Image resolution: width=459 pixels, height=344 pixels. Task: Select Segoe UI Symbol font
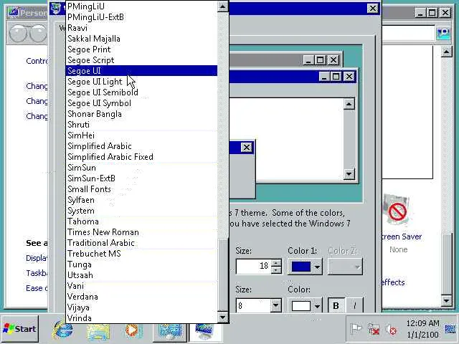click(142, 103)
